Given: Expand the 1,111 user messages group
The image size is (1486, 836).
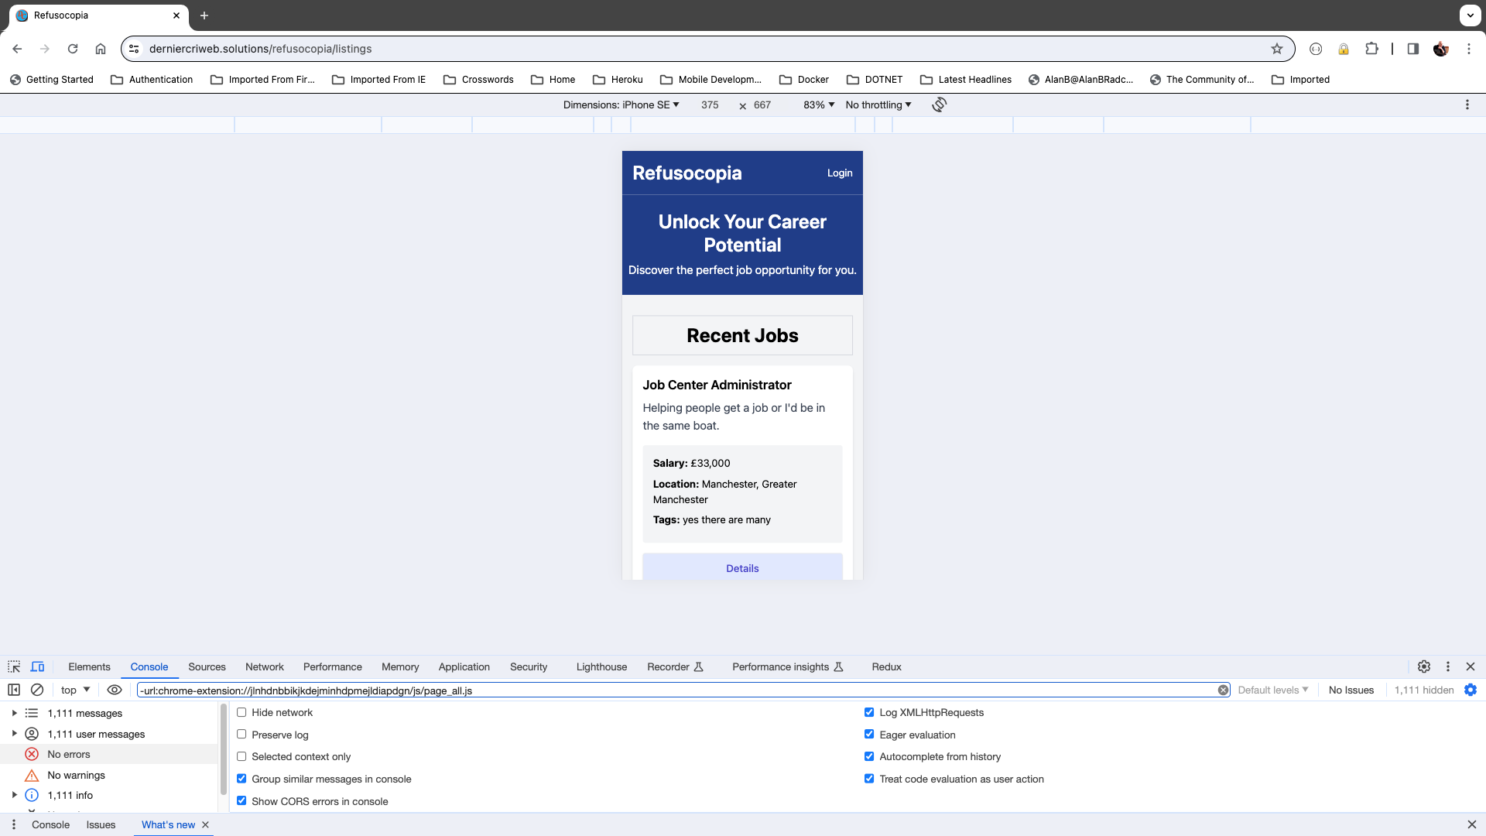Looking at the screenshot, I should pyautogui.click(x=14, y=733).
